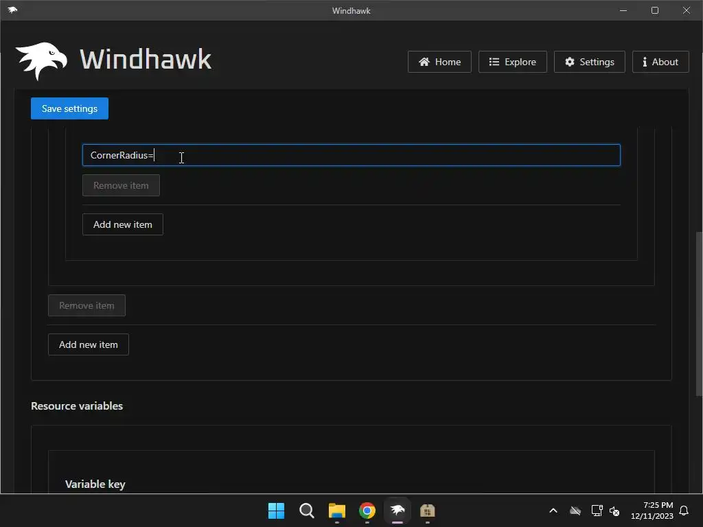Open Google Chrome from the taskbar

tap(367, 511)
